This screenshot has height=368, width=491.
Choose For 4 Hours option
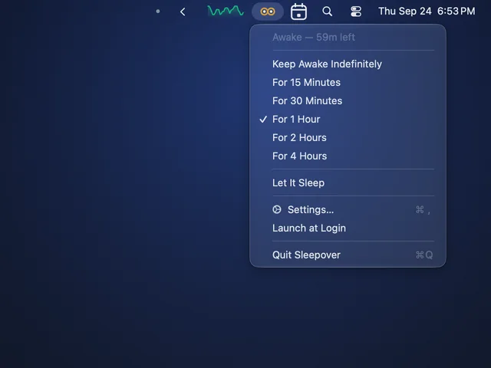pos(348,156)
